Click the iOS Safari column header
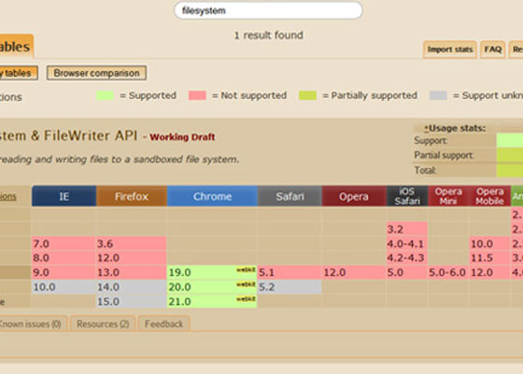The height and width of the screenshot is (374, 523). pos(407,196)
